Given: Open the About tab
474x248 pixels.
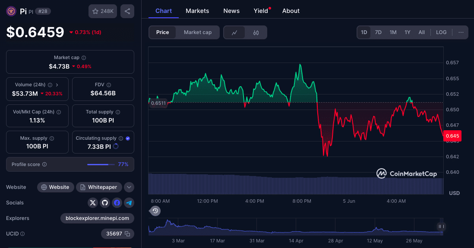Looking at the screenshot, I should (x=291, y=11).
